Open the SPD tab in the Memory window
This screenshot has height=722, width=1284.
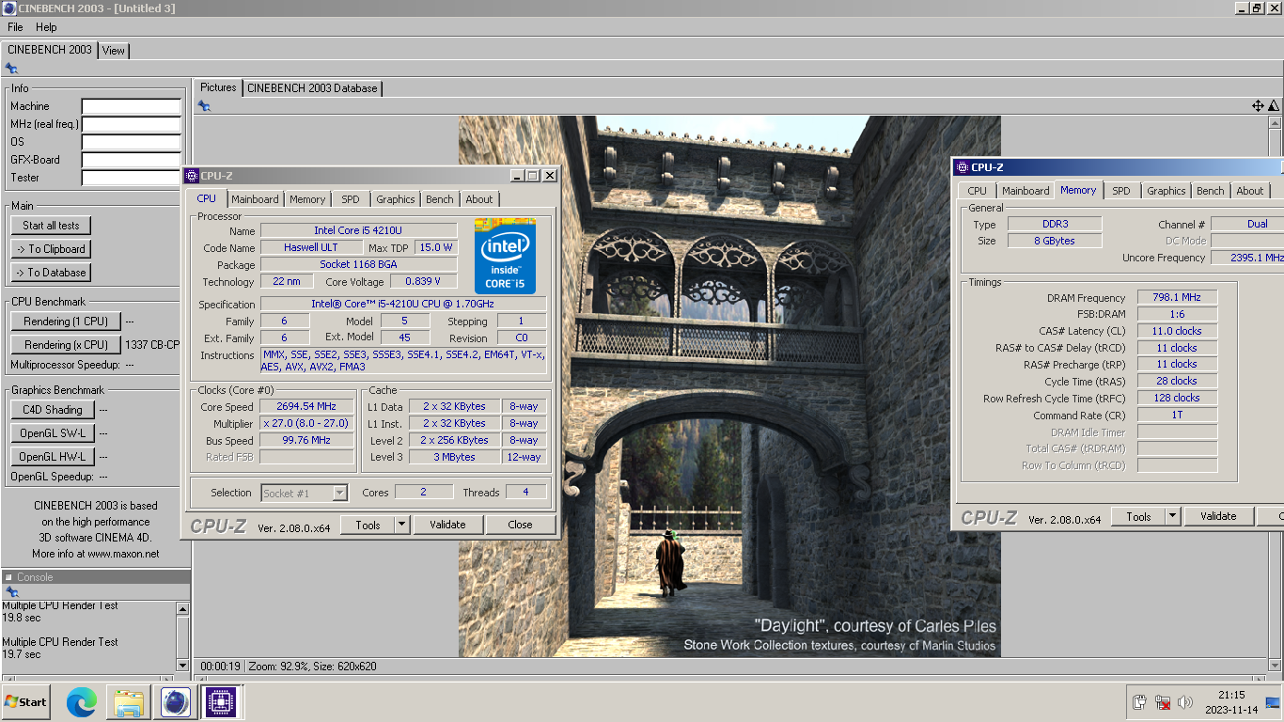click(1121, 191)
